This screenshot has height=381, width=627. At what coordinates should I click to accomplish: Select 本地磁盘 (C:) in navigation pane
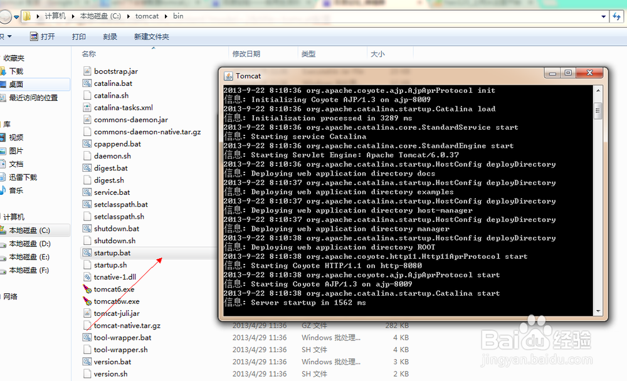coord(29,231)
